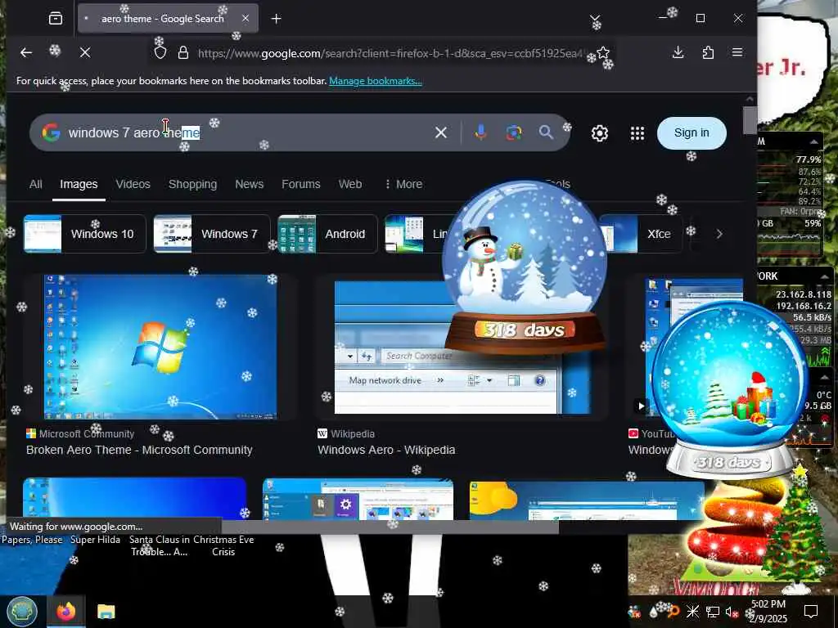Start Google voice search microphone
The width and height of the screenshot is (838, 628).
pyautogui.click(x=480, y=132)
